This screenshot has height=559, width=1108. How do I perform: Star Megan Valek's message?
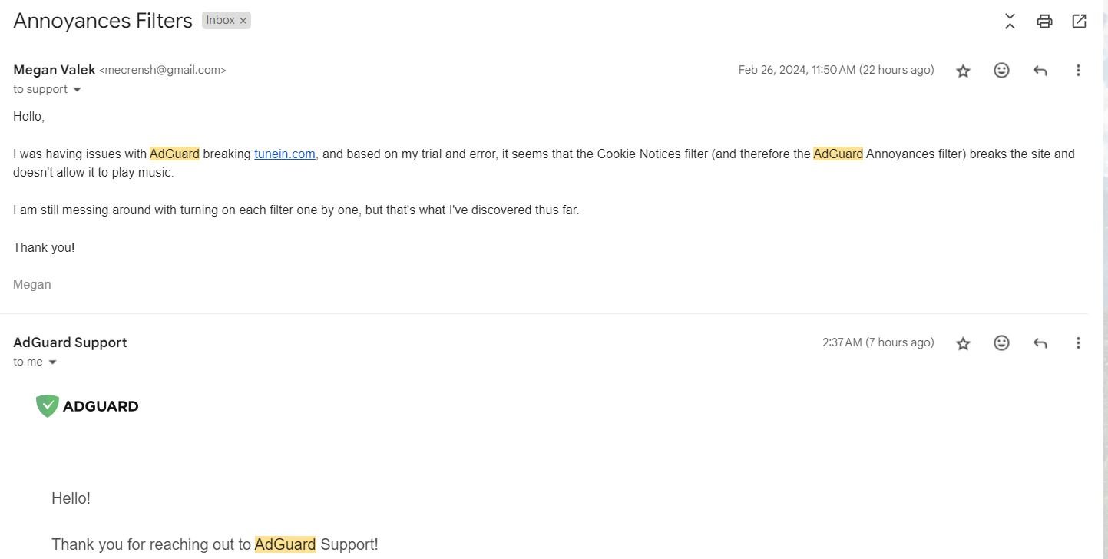tap(963, 71)
